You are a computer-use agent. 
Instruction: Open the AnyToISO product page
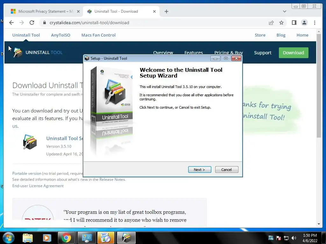point(60,35)
